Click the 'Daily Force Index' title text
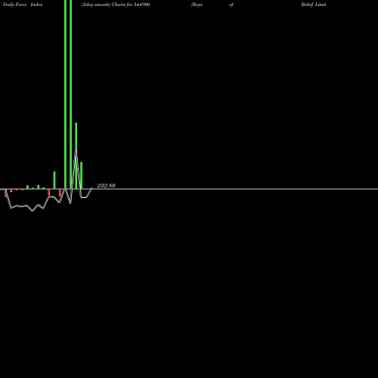This screenshot has width=378, height=378. pos(23,5)
